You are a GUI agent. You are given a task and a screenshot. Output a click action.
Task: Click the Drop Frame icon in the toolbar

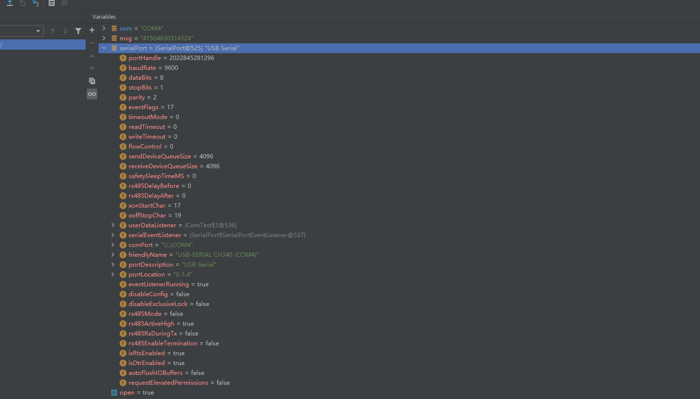point(22,3)
